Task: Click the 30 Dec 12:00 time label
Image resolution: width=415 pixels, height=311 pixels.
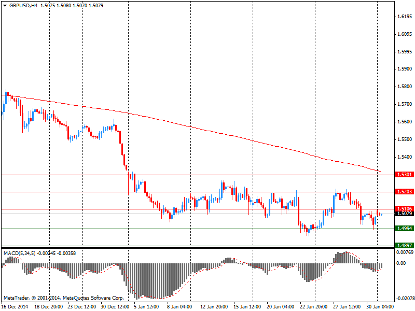Action: 115,307
